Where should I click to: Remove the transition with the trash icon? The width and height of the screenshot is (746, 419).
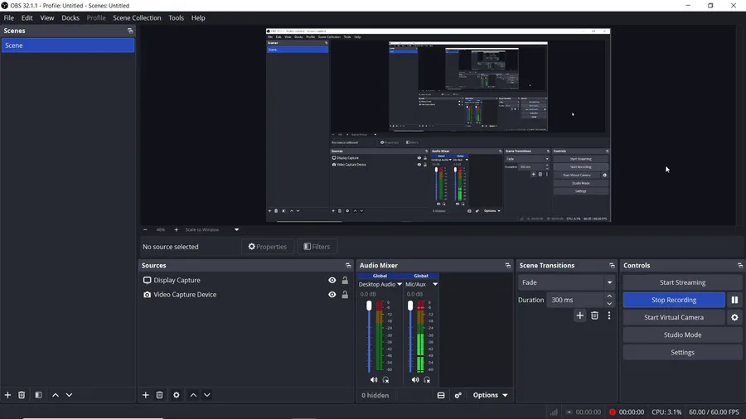pyautogui.click(x=594, y=315)
